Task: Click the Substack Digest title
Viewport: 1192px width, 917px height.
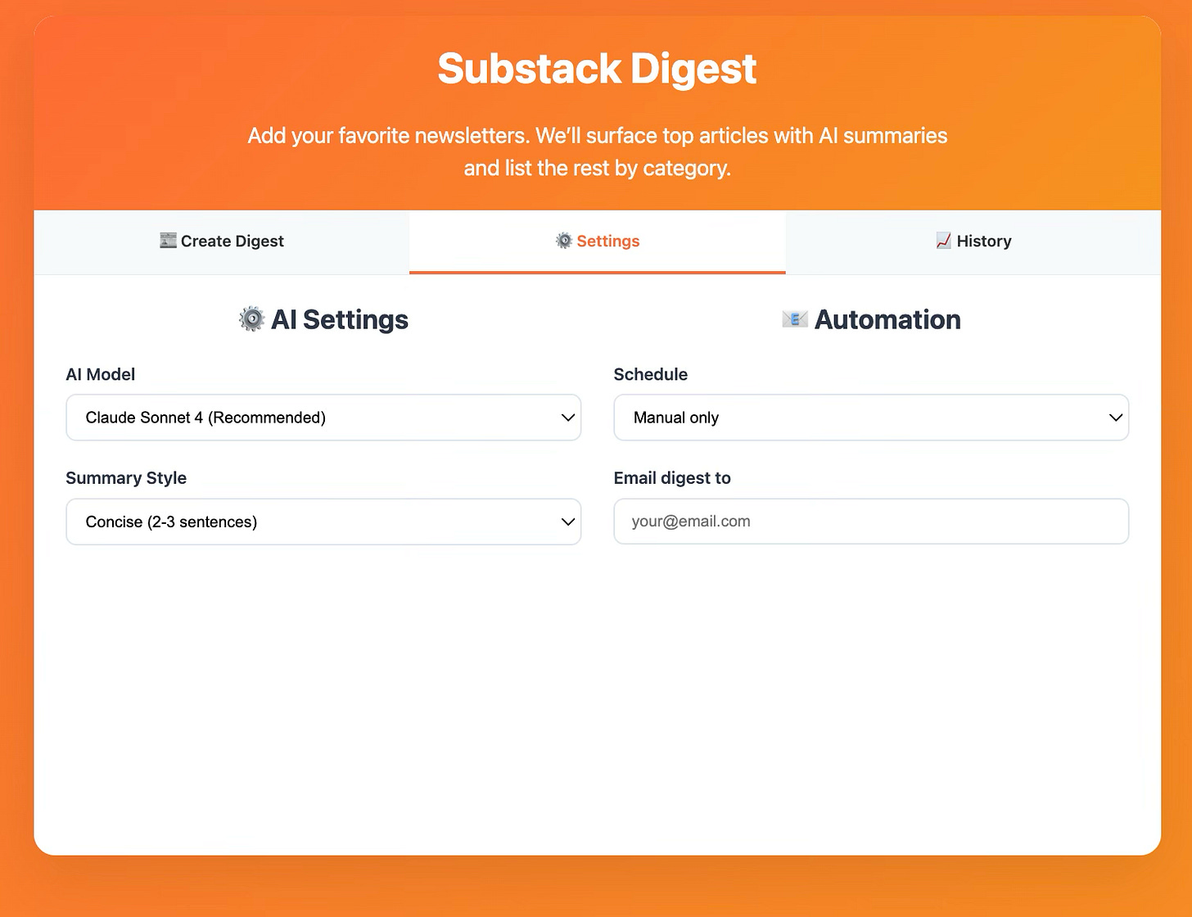Action: pyautogui.click(x=597, y=69)
